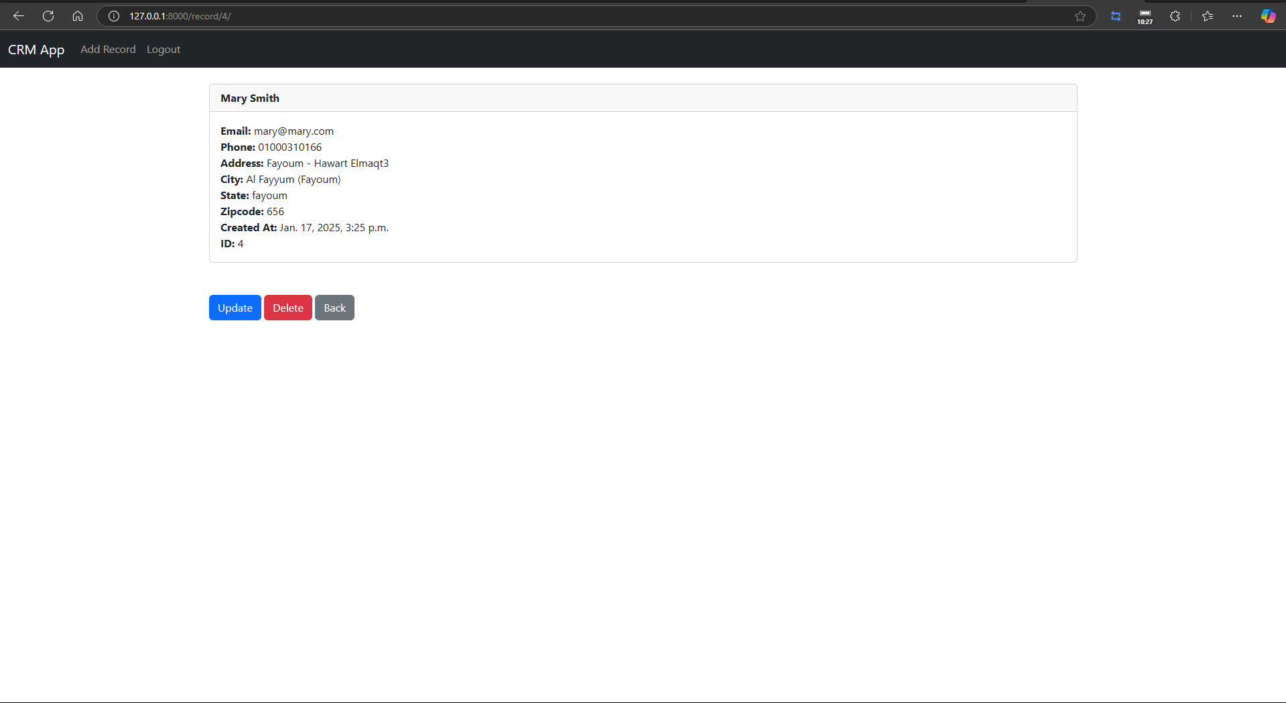Click the red Delete button
The height and width of the screenshot is (703, 1286).
tap(288, 308)
